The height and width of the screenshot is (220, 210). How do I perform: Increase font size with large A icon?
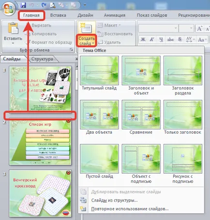point(199,29)
